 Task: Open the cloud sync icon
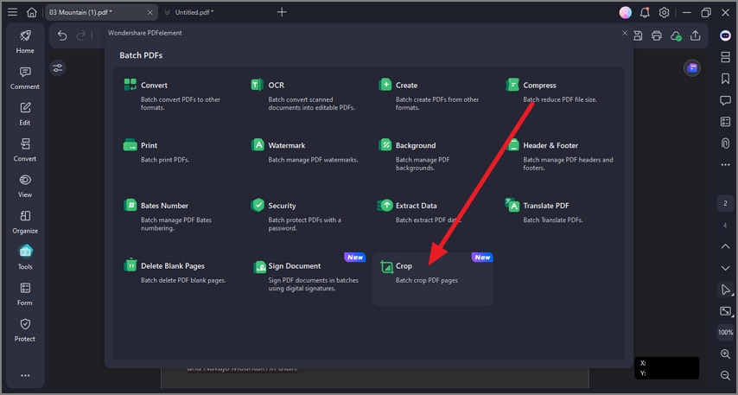pyautogui.click(x=677, y=35)
